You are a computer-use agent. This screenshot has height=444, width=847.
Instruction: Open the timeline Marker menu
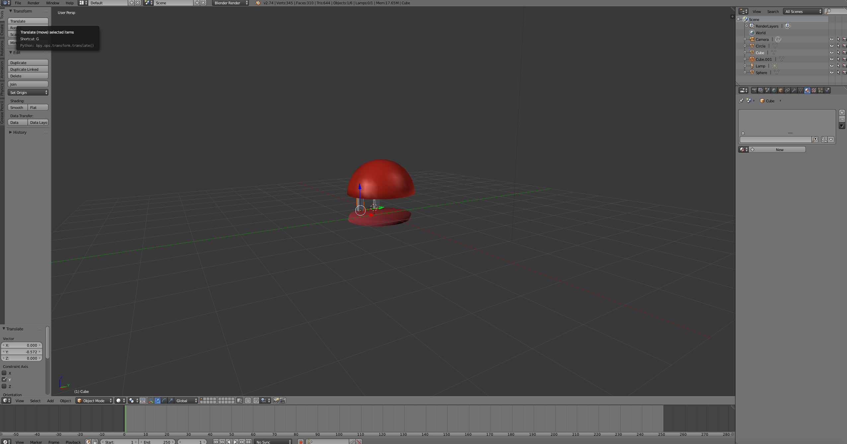36,442
